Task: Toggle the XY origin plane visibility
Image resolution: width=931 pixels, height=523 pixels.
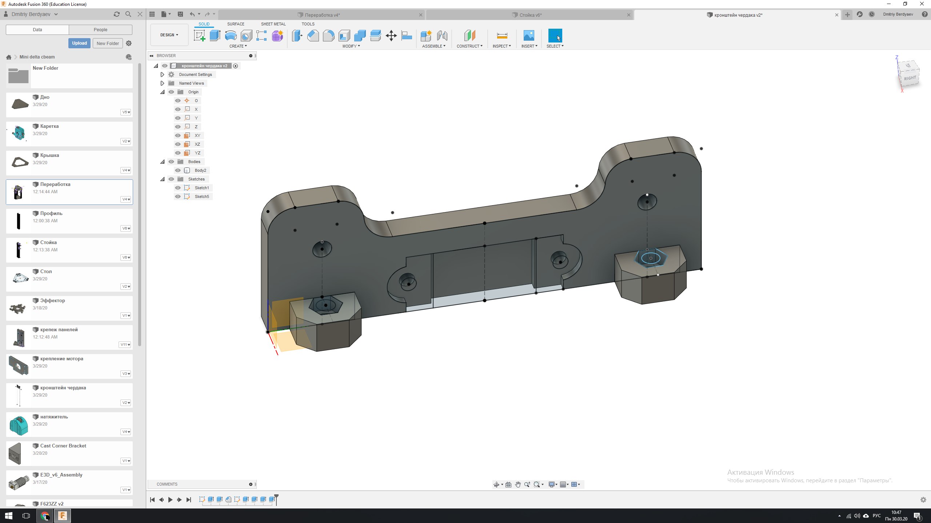Action: click(x=178, y=135)
